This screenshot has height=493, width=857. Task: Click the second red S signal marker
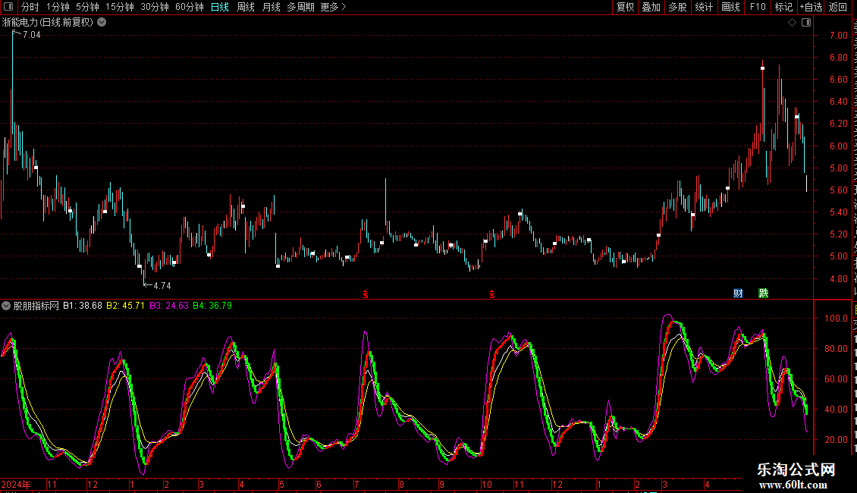492,294
